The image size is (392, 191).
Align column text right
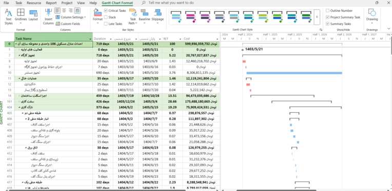71,10
